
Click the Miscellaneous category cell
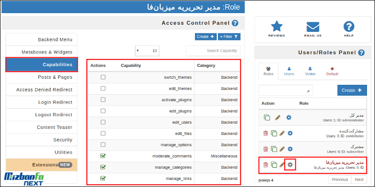224,156
